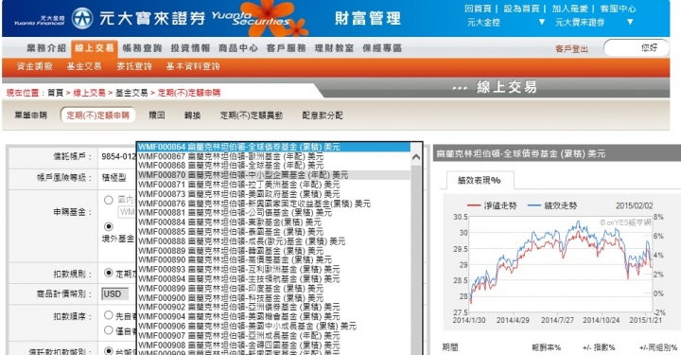Switch to 定期(不)定額申購 tab
The width and height of the screenshot is (681, 355).
coord(98,115)
